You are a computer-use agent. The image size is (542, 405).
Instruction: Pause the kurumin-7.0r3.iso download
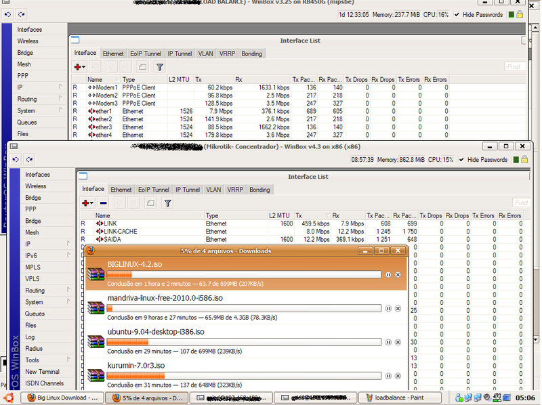pos(388,376)
